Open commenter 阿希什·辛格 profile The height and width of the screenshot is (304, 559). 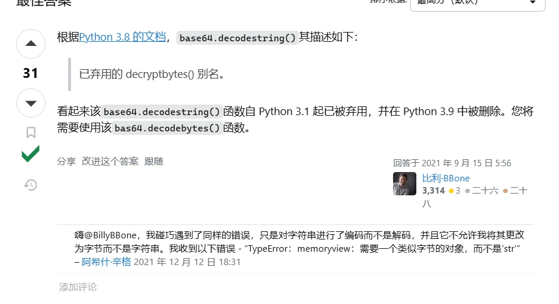pyautogui.click(x=106, y=262)
